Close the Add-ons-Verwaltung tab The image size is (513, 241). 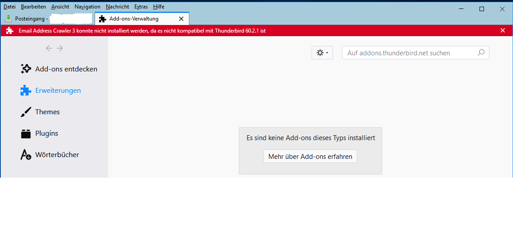(181, 19)
